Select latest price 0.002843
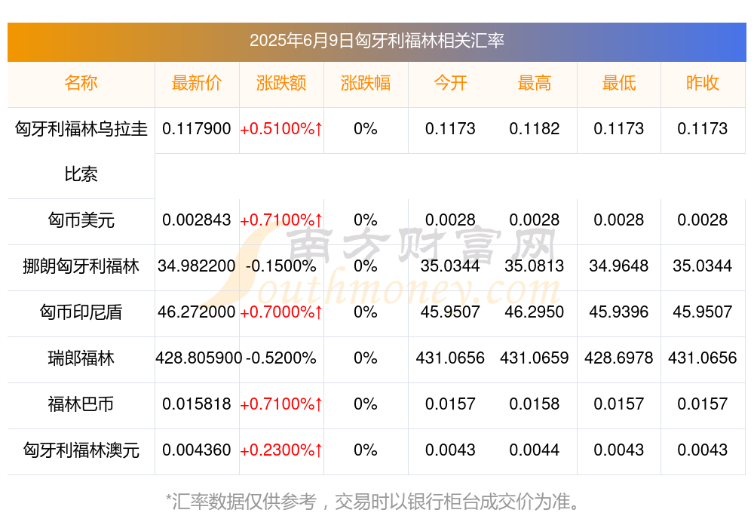754x525 pixels. coord(197,220)
